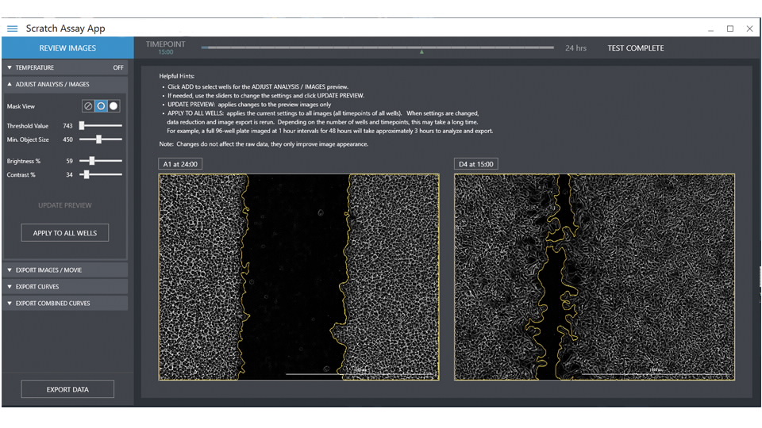
Task: Click the Min. Object Size slider handle
Action: click(x=98, y=139)
